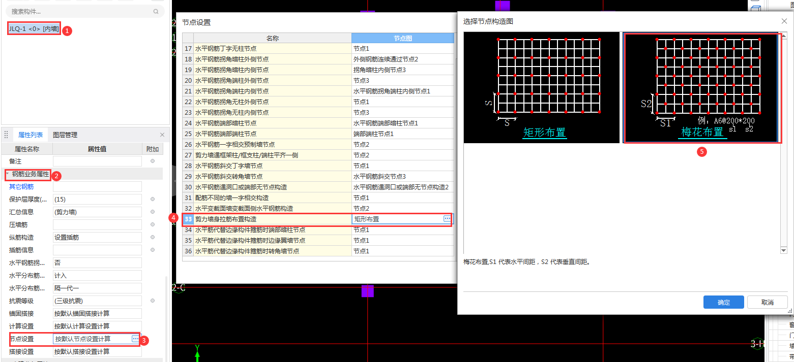The image size is (794, 362).
Task: Click 计算设置 value 按默认计算设置计算
Action: [x=97, y=326]
